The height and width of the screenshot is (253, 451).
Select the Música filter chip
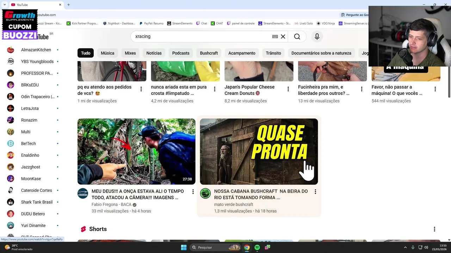[x=107, y=53]
